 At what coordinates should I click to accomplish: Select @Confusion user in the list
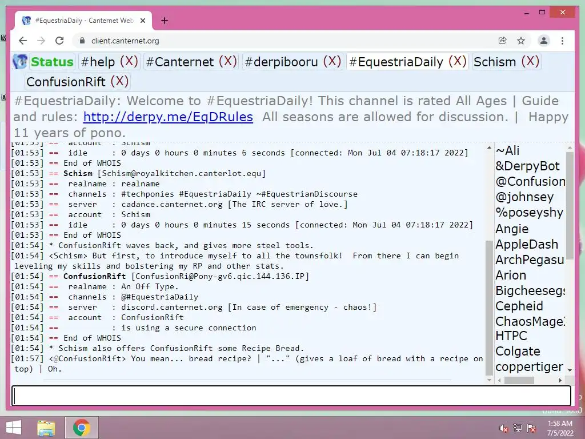pos(530,181)
